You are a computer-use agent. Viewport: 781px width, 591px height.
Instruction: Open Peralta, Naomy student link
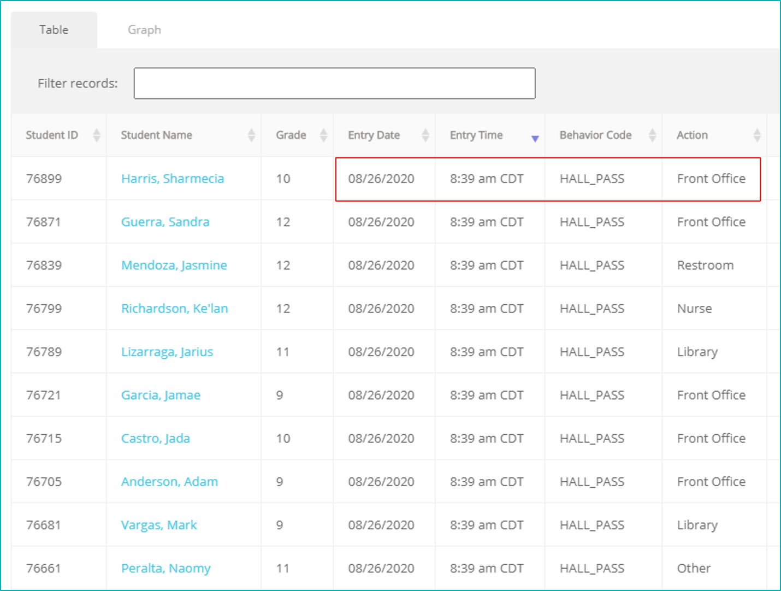pyautogui.click(x=165, y=568)
